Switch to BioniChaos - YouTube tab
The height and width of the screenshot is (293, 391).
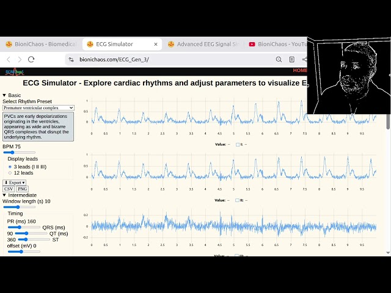tap(277, 44)
